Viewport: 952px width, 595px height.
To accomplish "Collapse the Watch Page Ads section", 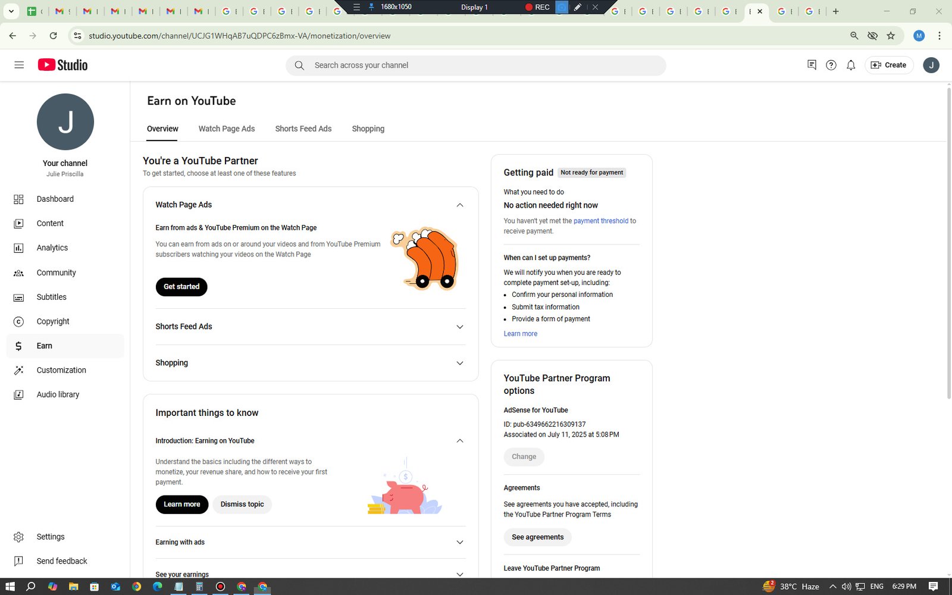I will 459,205.
